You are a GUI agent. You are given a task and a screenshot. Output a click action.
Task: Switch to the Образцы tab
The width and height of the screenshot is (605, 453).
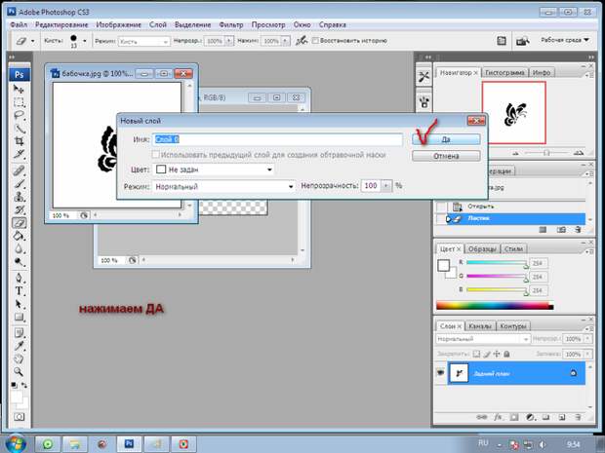coord(482,249)
